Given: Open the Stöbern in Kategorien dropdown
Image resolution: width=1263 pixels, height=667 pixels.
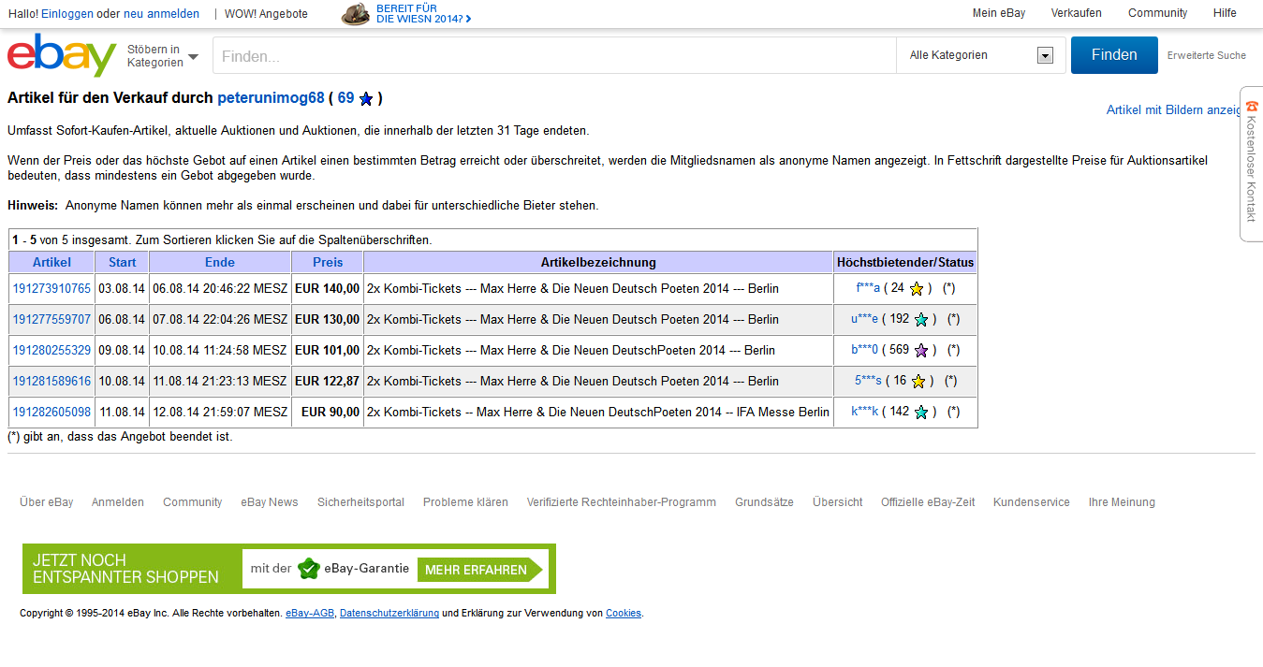Looking at the screenshot, I should coord(163,56).
